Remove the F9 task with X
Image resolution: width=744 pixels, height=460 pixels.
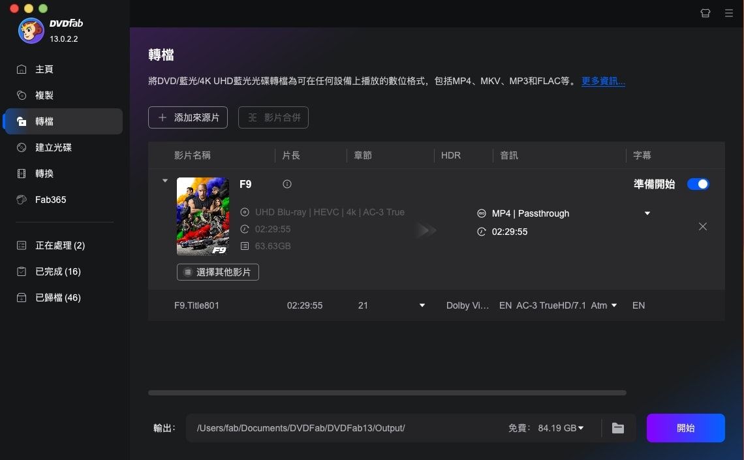[x=703, y=226]
